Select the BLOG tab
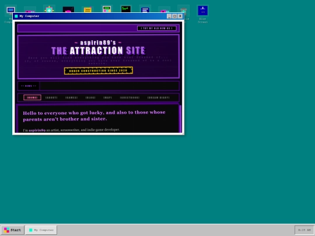This screenshot has height=236, width=315. (90, 97)
